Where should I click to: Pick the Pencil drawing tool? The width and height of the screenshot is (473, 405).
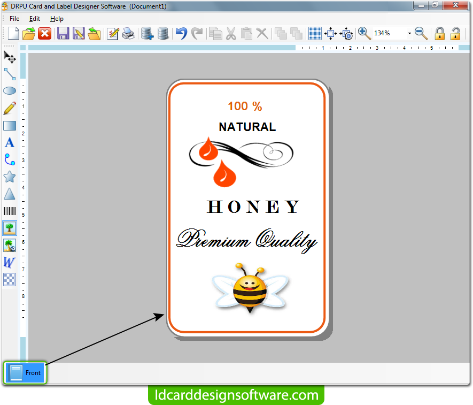click(x=10, y=108)
